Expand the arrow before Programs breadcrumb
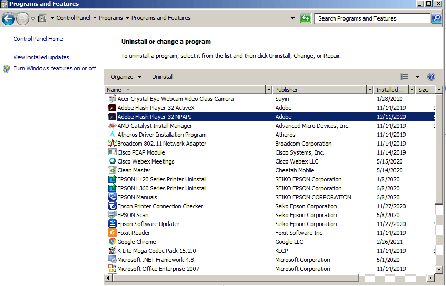446x286 pixels. tap(95, 18)
